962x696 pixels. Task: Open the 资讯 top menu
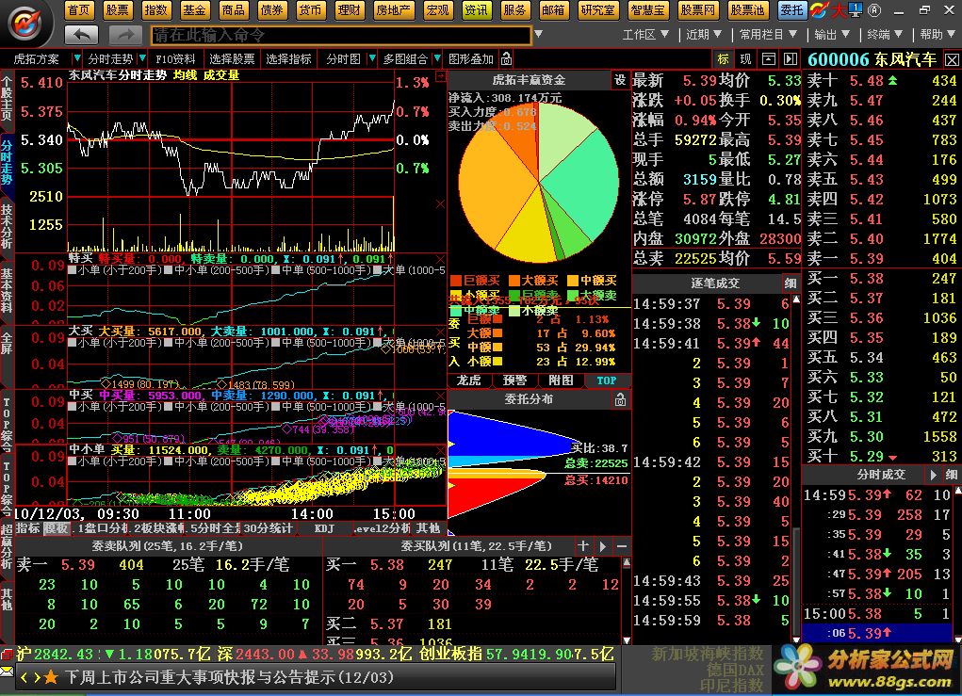pyautogui.click(x=476, y=9)
